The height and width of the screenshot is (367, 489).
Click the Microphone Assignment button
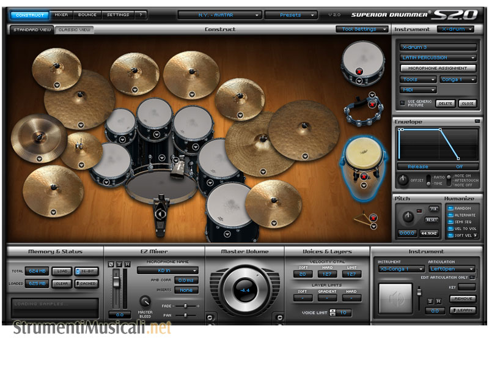438,69
